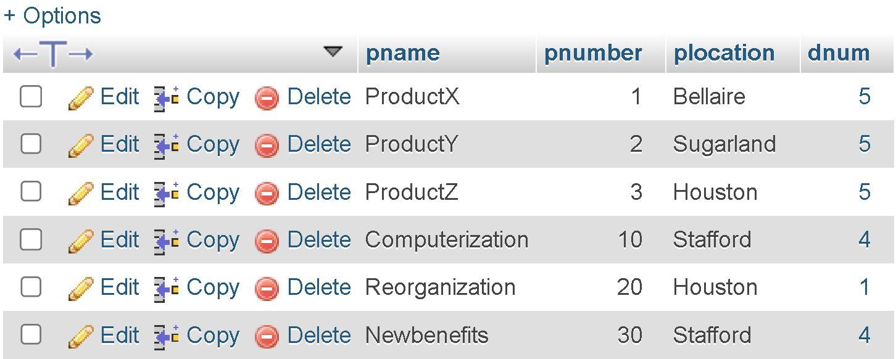Click the Edit pencil icon for ProductX
The width and height of the screenshot is (896, 359).
pyautogui.click(x=80, y=96)
